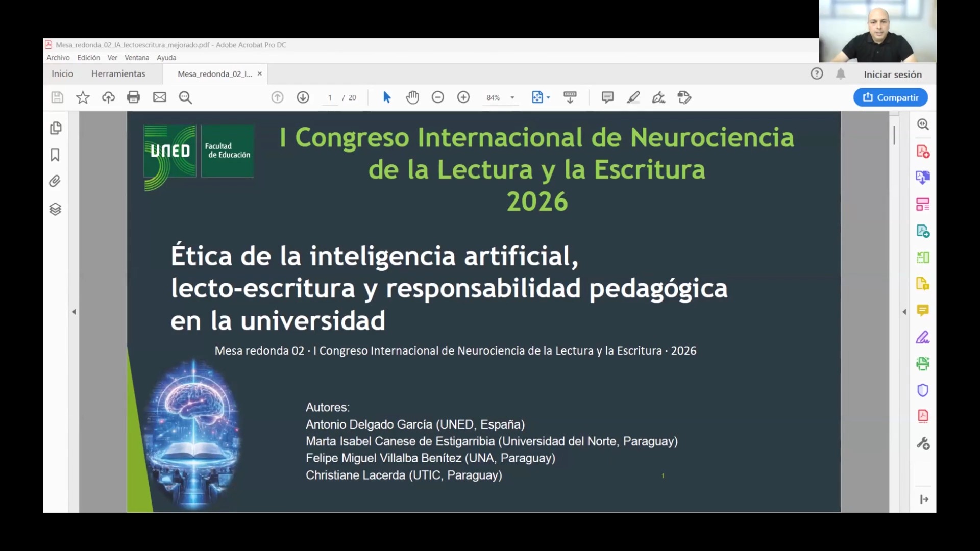Open the fit page dropdown arrow
This screenshot has width=980, height=551.
pyautogui.click(x=548, y=97)
